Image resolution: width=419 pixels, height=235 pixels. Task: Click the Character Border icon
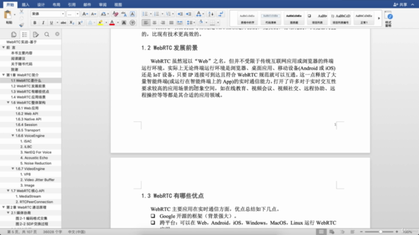coord(132,14)
